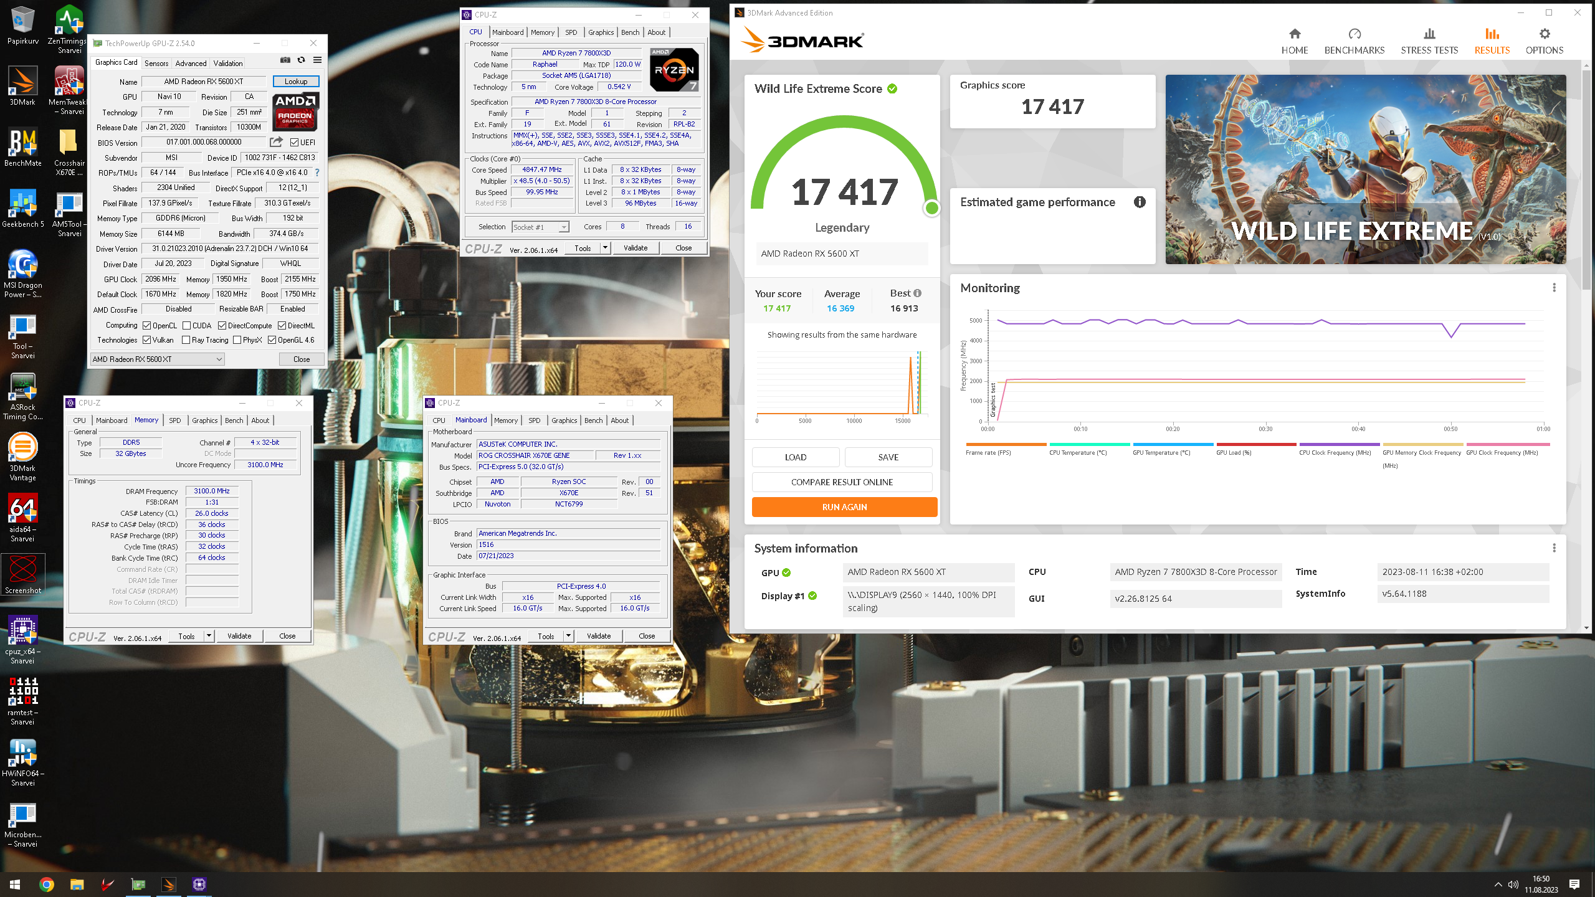Toggle the OpenGL 4.6 checkbox in GPU-Z

point(272,340)
